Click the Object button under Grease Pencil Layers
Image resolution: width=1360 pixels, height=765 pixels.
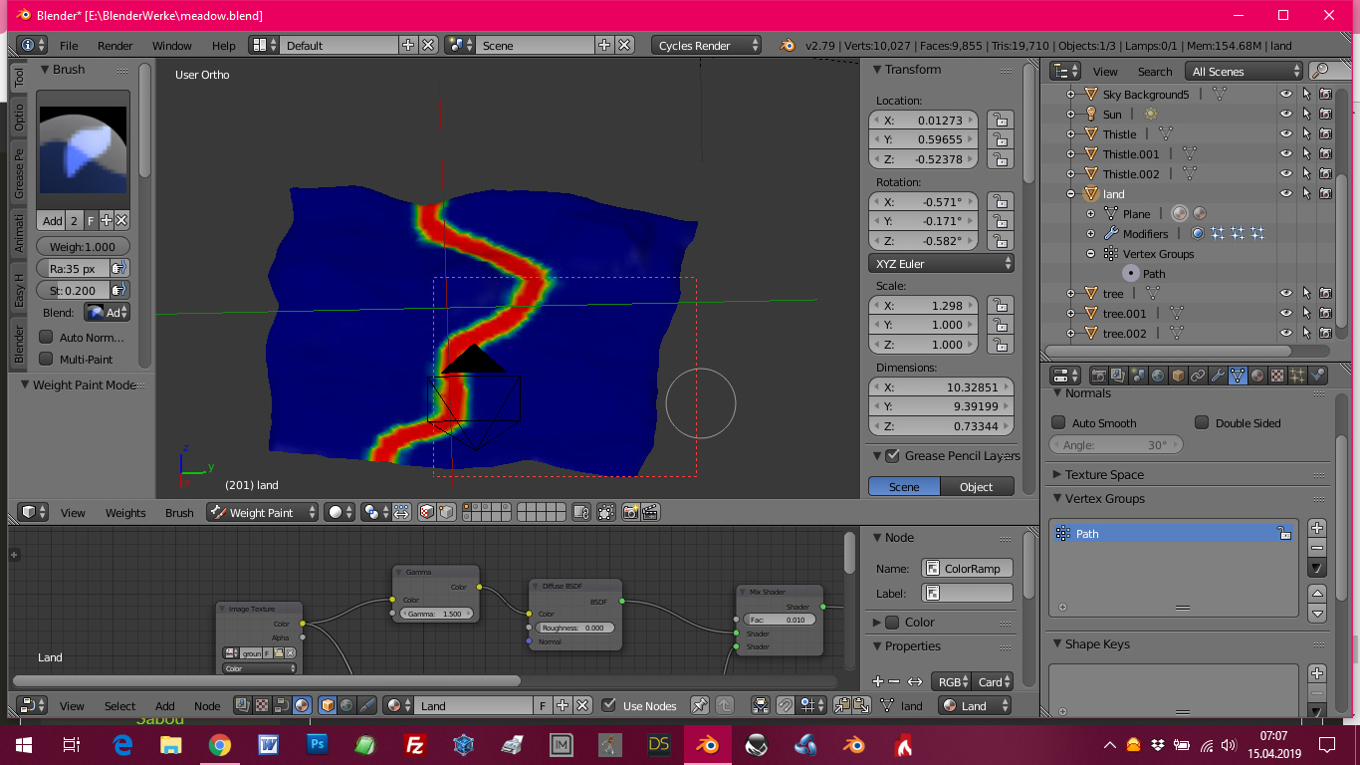pos(976,486)
